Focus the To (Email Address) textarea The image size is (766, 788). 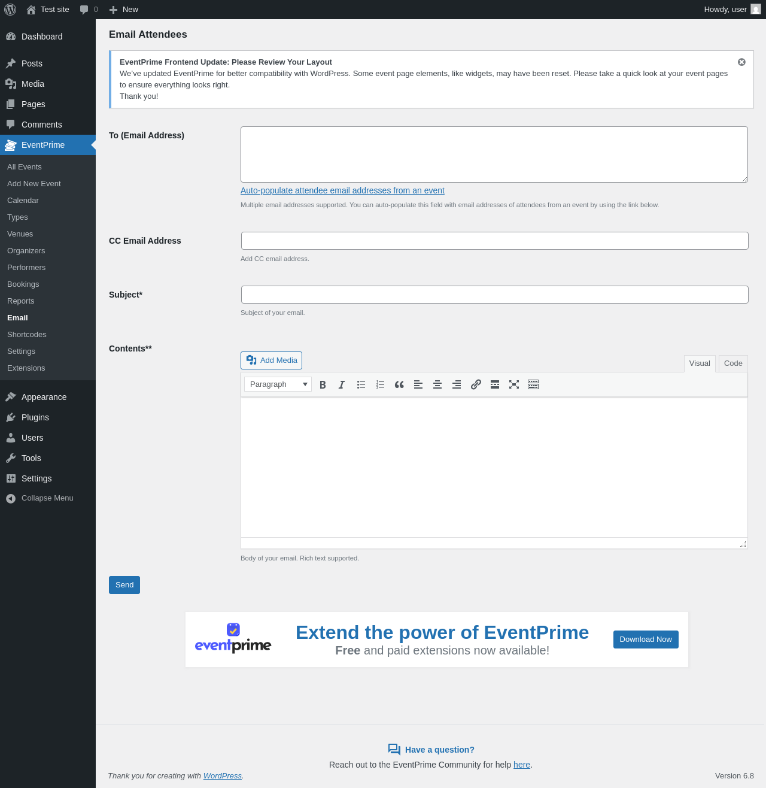[x=494, y=154]
